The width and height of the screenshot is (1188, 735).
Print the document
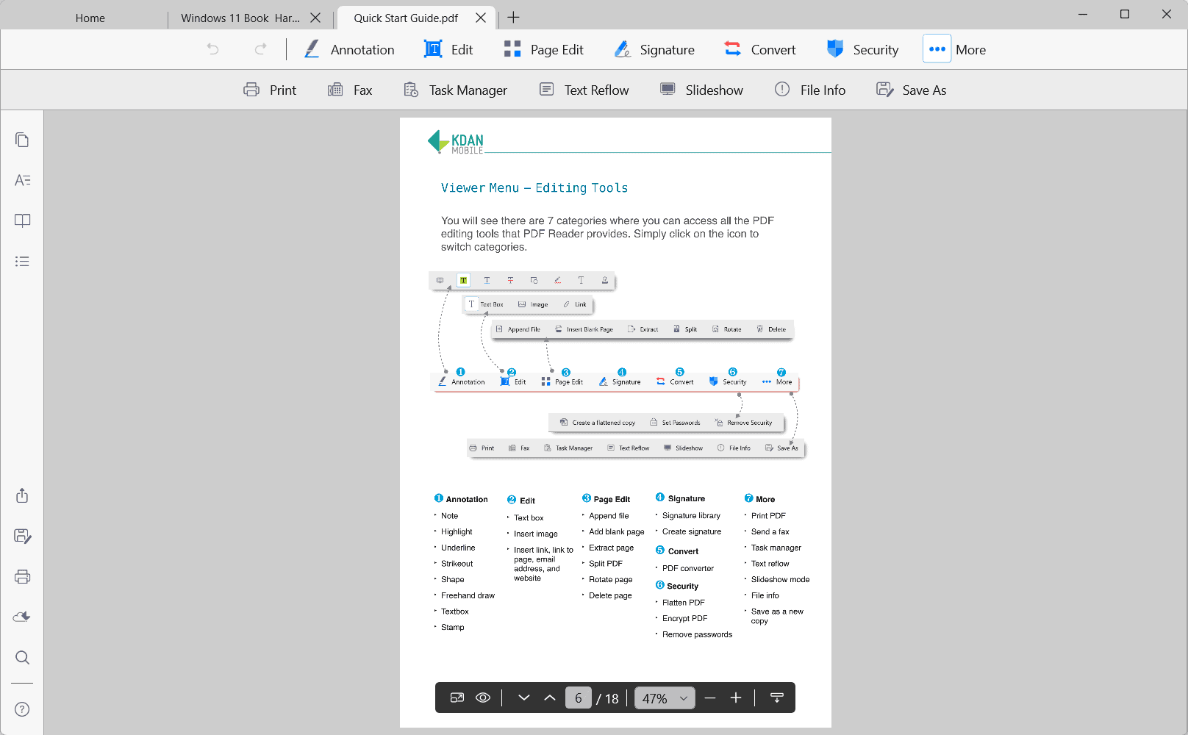point(270,90)
